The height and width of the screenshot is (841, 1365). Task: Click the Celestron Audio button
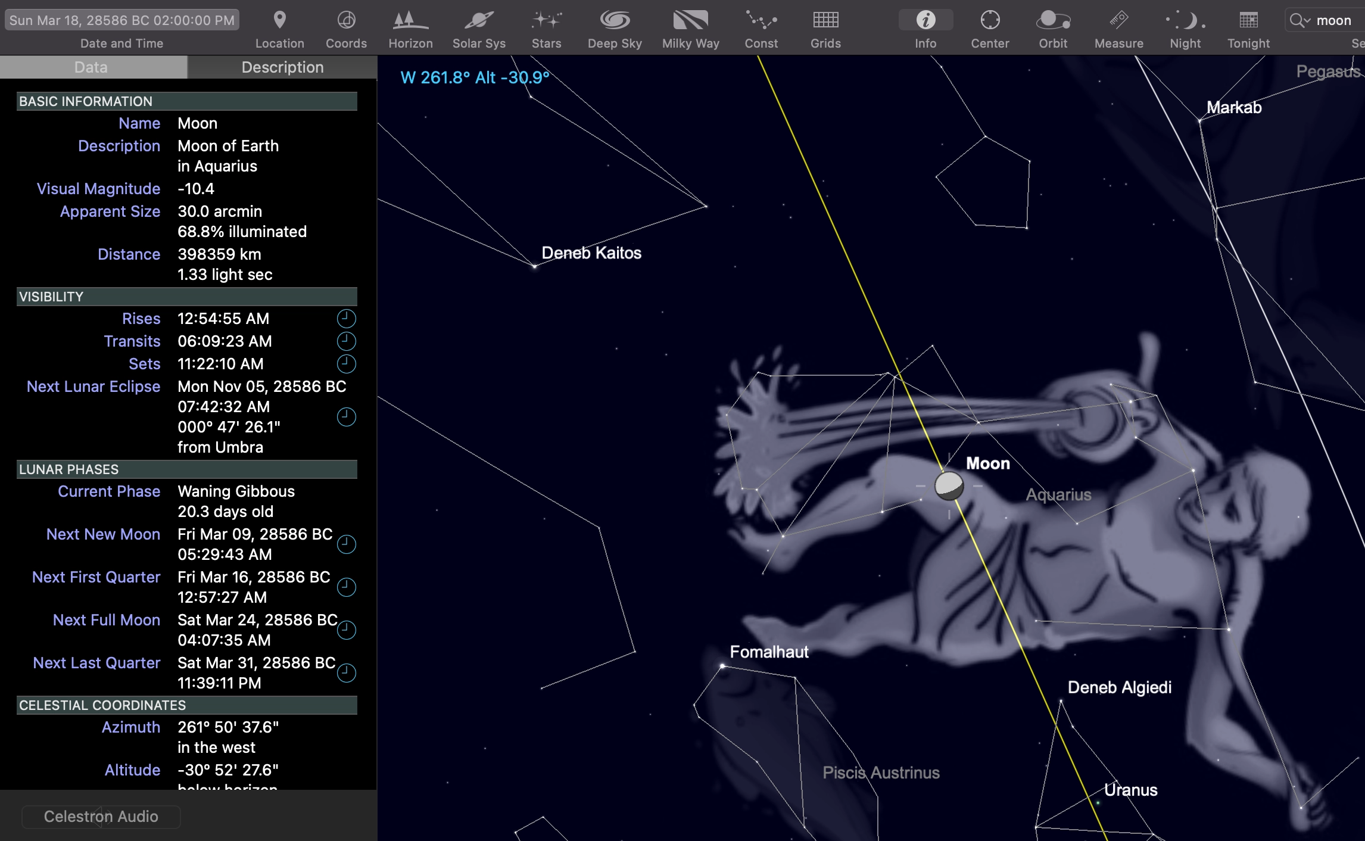click(x=101, y=817)
